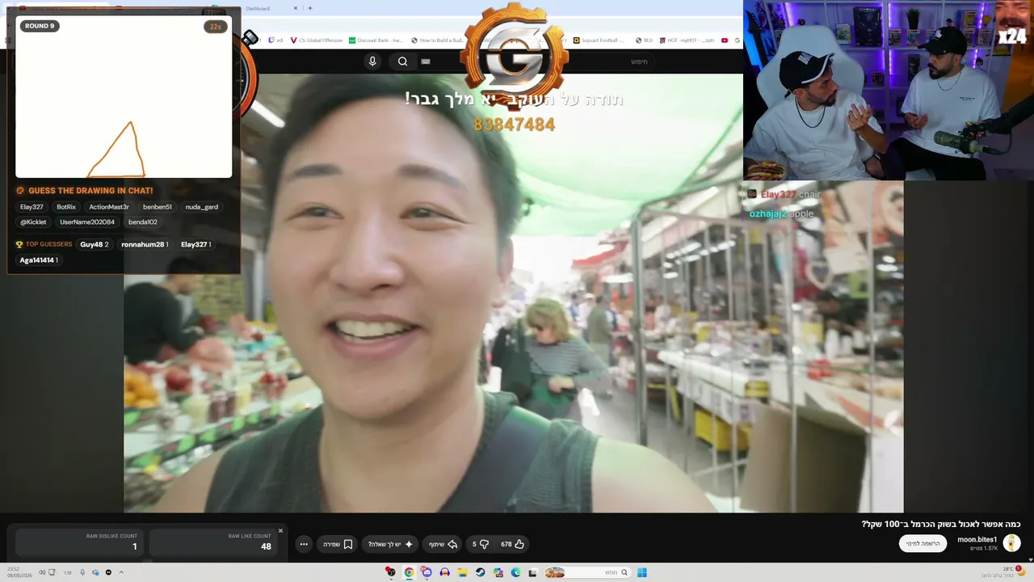Open the Windows Start menu
Viewport: 1034px width, 582px height.
pyautogui.click(x=642, y=572)
